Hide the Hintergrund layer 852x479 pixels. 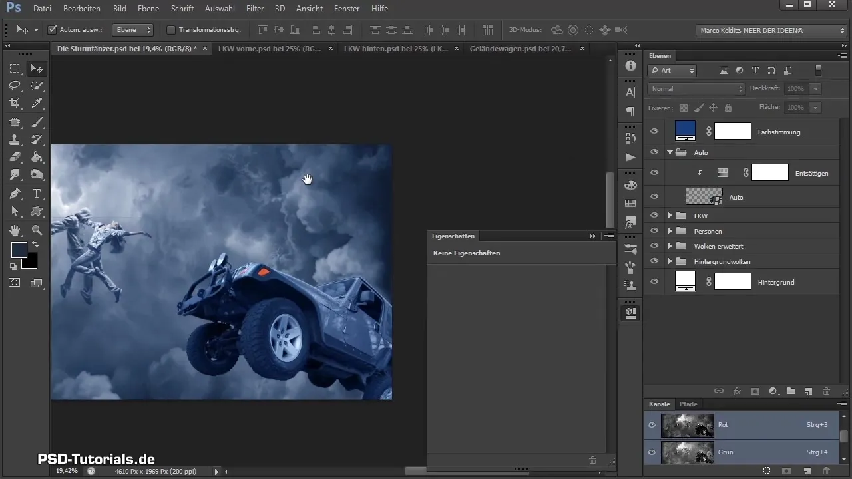coord(654,282)
